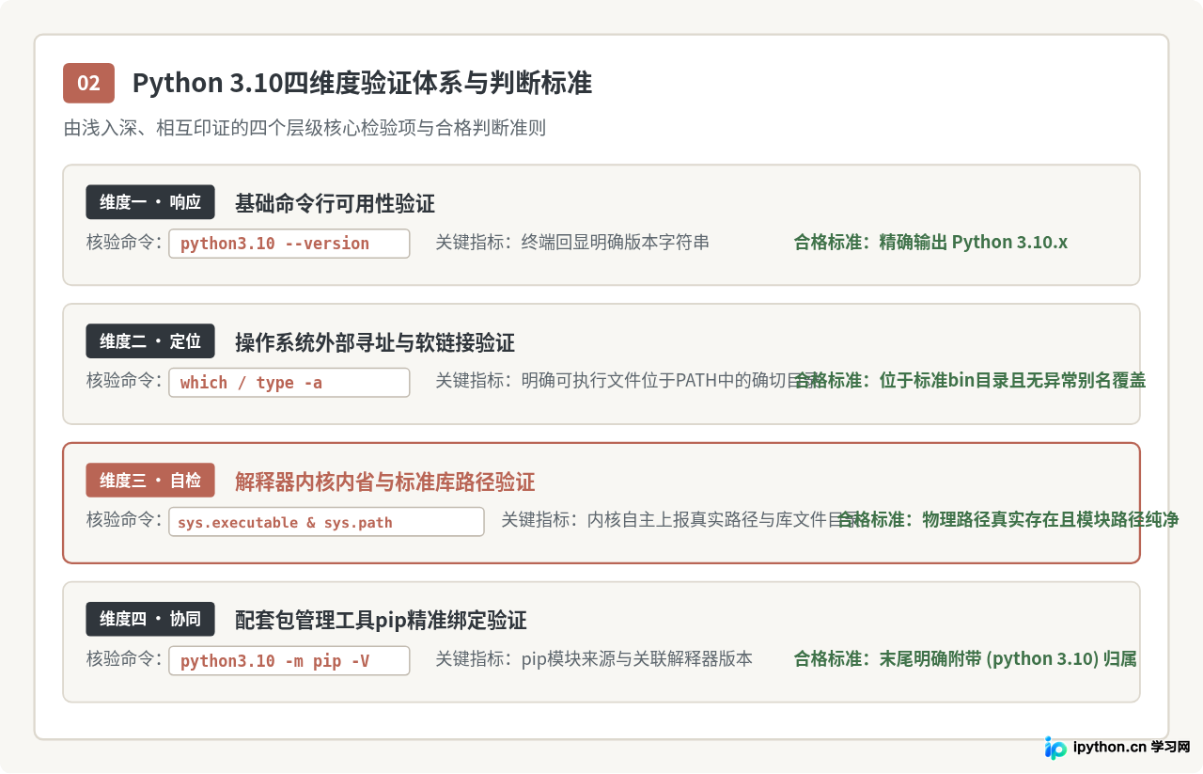Click the "维度一 · 响应" tag
This screenshot has width=1203, height=774.
(x=150, y=202)
